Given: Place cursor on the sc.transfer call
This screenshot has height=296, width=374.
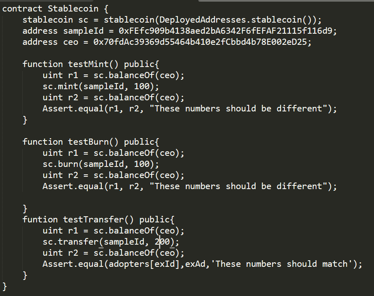Looking at the screenshot, I should [x=70, y=242].
